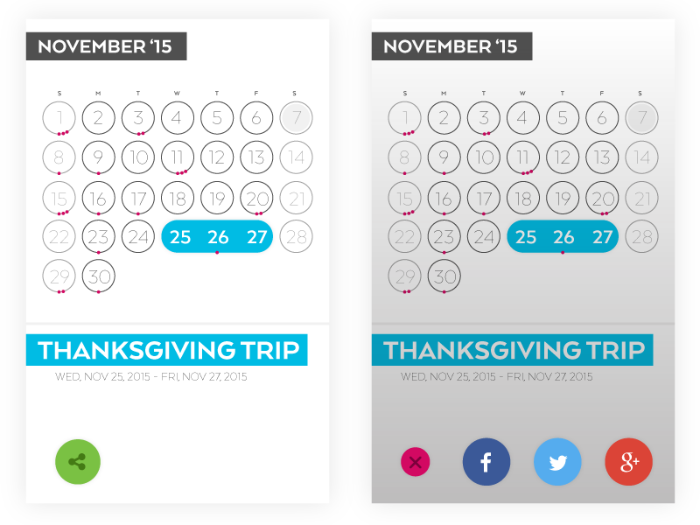Choose day 25 in the dimmed calendar's blue range

(526, 236)
